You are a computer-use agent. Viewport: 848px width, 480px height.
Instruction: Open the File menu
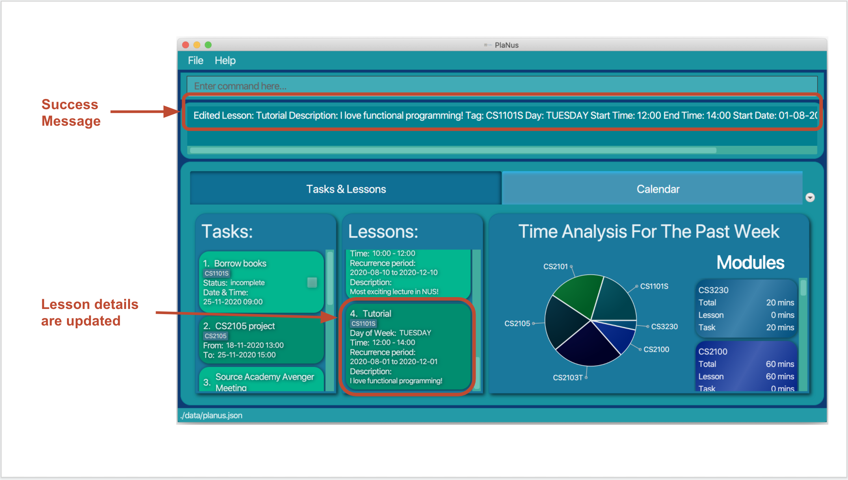(x=195, y=60)
